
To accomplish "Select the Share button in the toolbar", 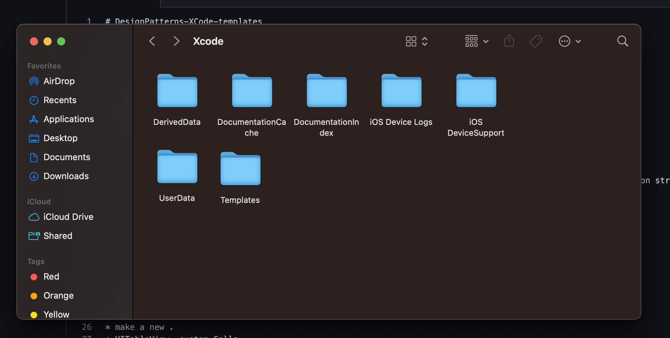I will [x=509, y=41].
